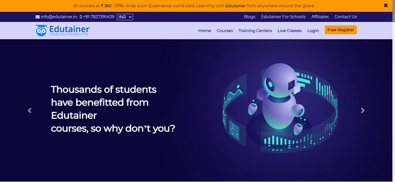Go to previous slide with left arrow
Image resolution: width=395 pixels, height=182 pixels.
point(30,110)
